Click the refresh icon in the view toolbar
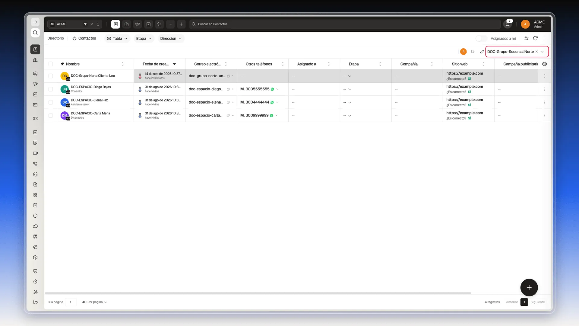Image resolution: width=579 pixels, height=326 pixels. [x=535, y=38]
